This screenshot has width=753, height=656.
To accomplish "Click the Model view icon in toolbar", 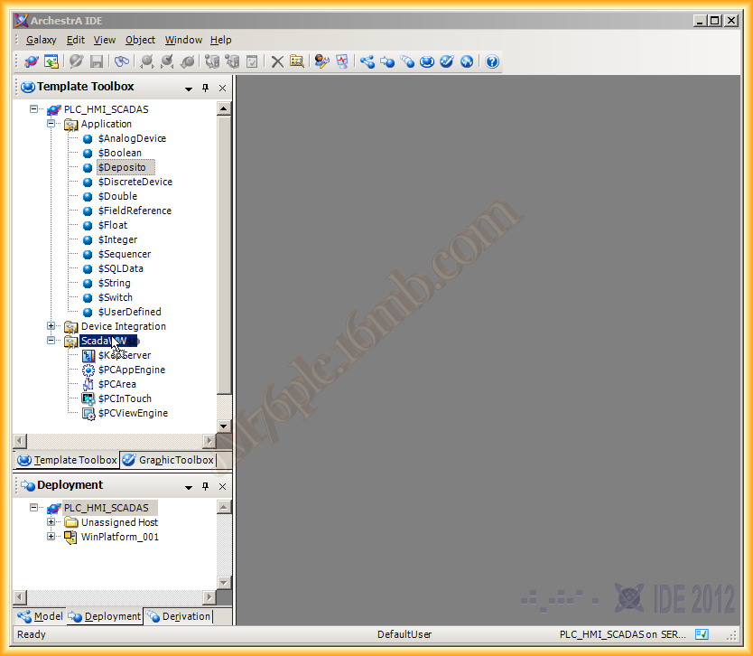I will click(367, 61).
